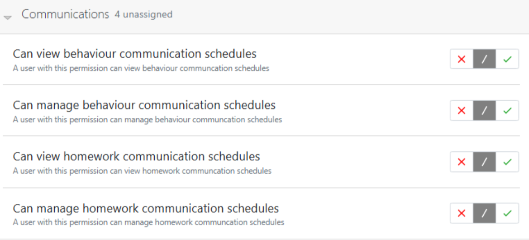The width and height of the screenshot is (529, 240).
Task: Deny view homework communication schedules with red X
Action: [462, 162]
